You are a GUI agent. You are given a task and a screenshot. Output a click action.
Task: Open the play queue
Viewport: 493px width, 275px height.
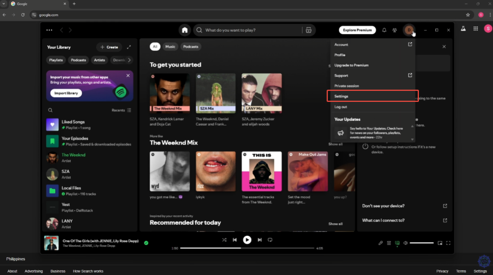coord(389,243)
